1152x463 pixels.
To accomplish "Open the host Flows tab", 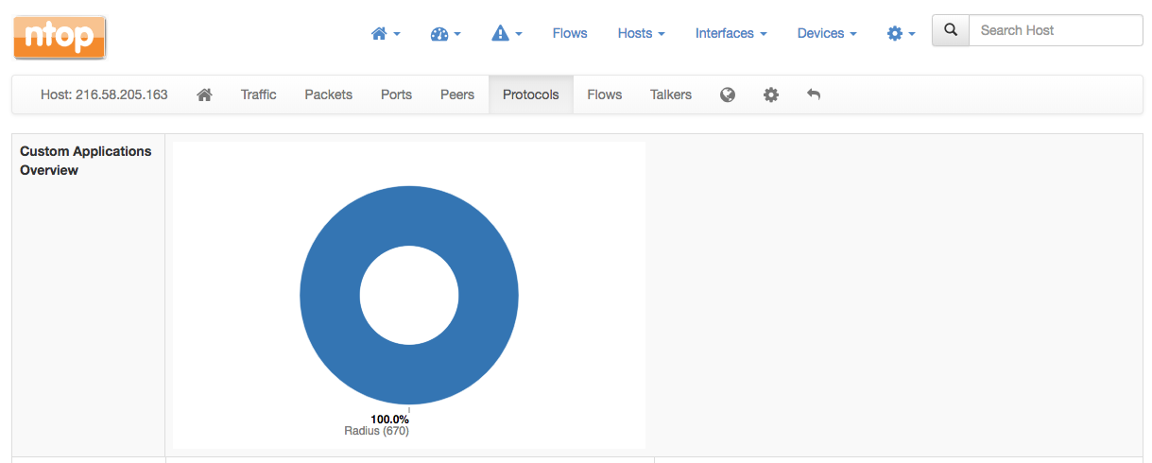I will tap(605, 94).
